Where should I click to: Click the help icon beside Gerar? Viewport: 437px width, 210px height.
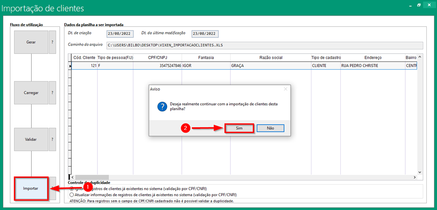pyautogui.click(x=53, y=42)
